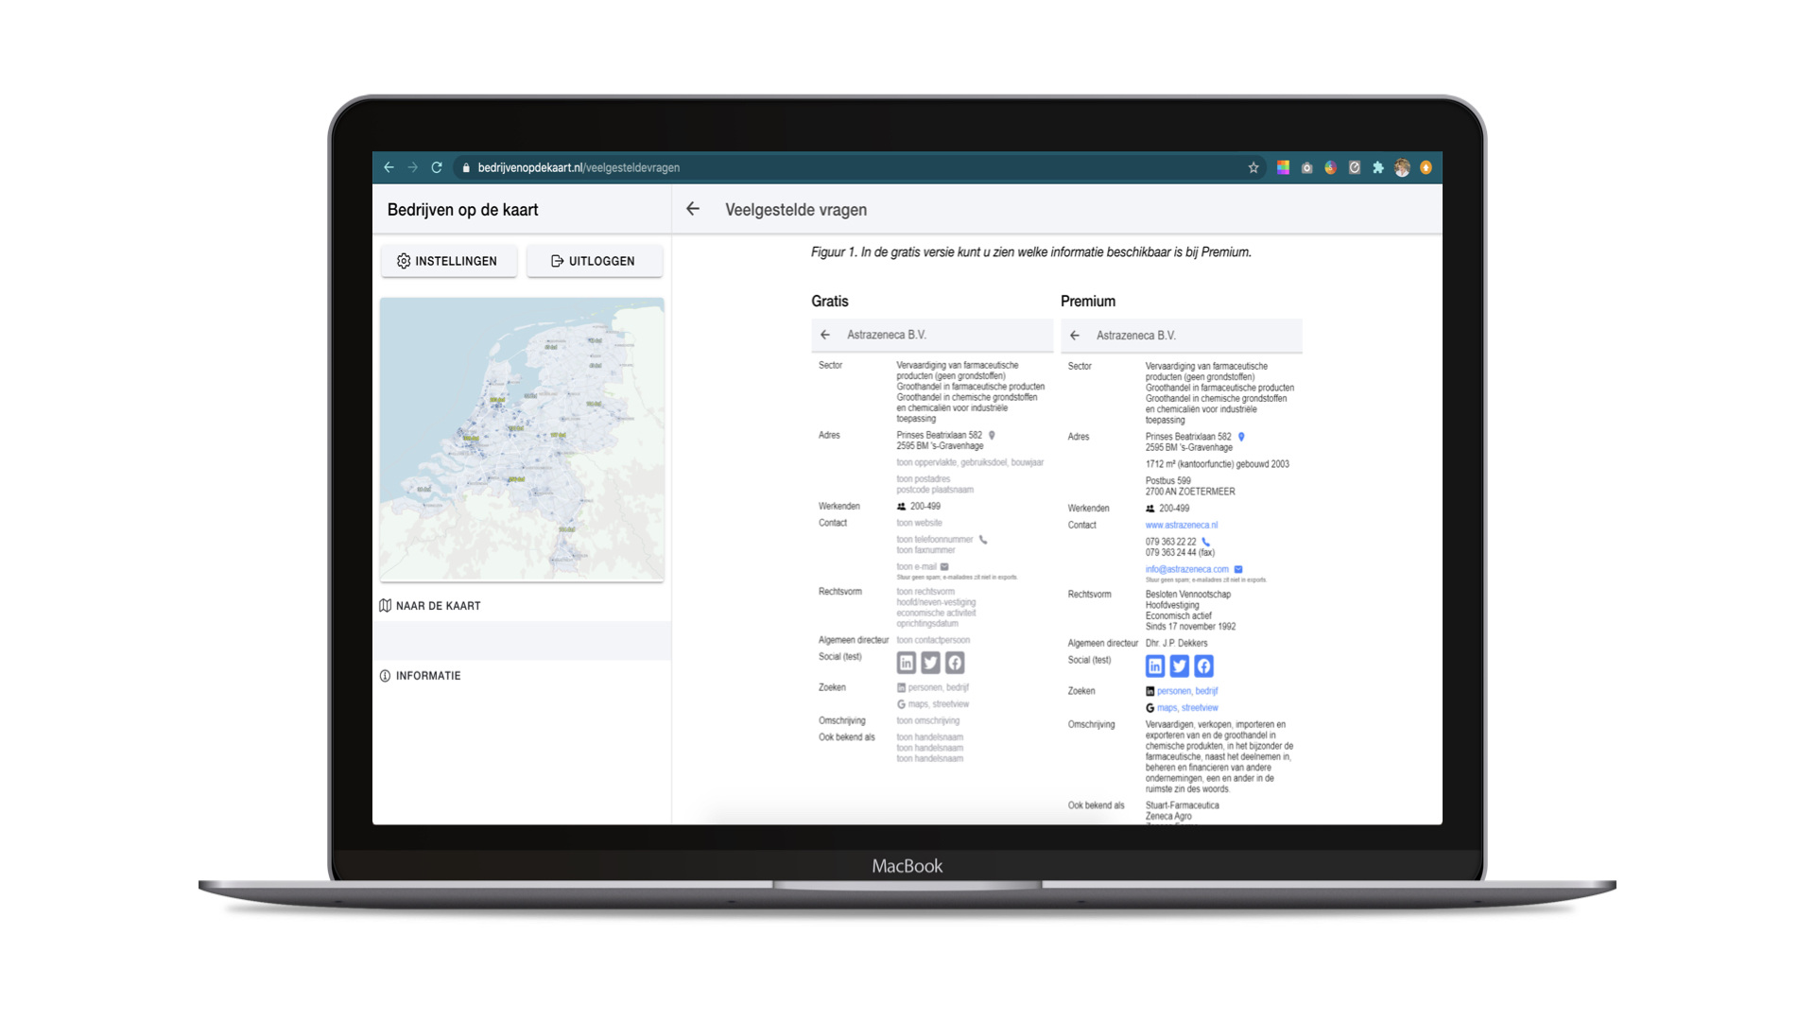
Task: Click the email envelope icon beside info@astrazeneca.com
Action: pyautogui.click(x=1238, y=569)
